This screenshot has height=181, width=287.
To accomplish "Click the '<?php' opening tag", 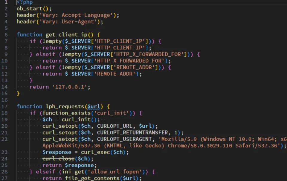I will (25, 2).
